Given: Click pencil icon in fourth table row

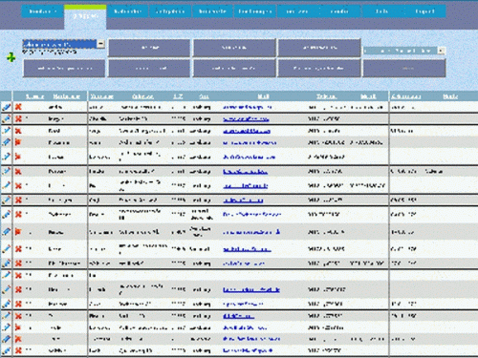Looking at the screenshot, I should (x=7, y=142).
